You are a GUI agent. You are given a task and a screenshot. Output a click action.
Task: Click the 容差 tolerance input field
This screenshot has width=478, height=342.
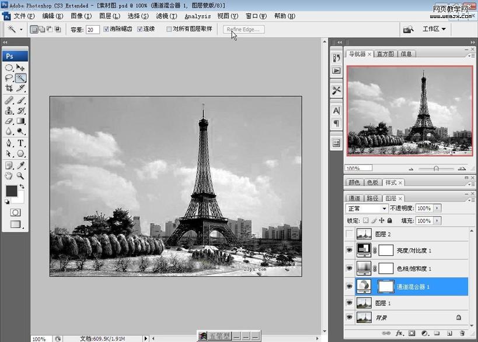pos(92,30)
